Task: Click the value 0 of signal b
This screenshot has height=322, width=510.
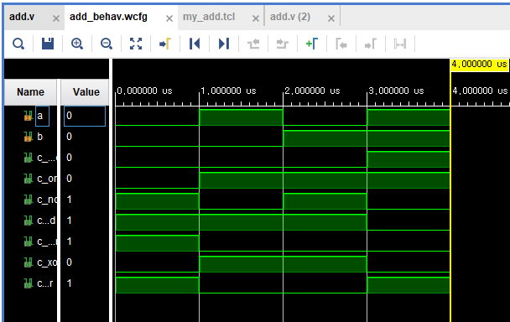Action: click(x=69, y=137)
